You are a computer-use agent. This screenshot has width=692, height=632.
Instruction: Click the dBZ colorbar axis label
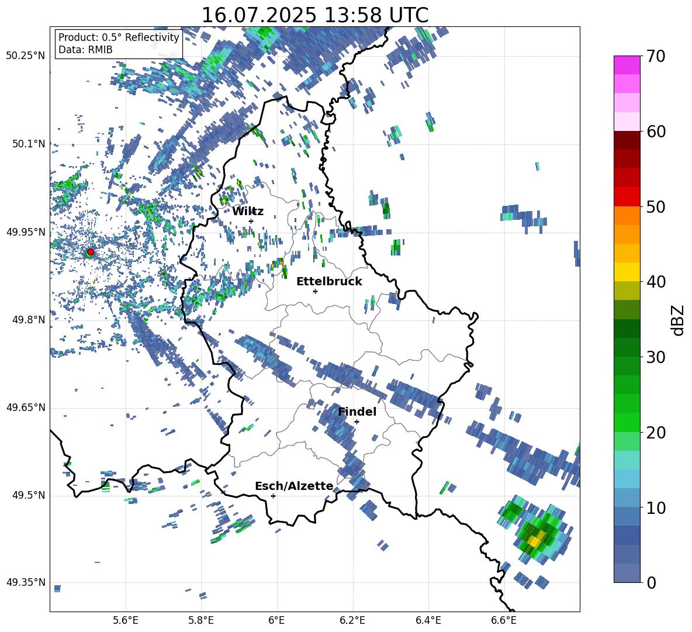click(x=679, y=320)
